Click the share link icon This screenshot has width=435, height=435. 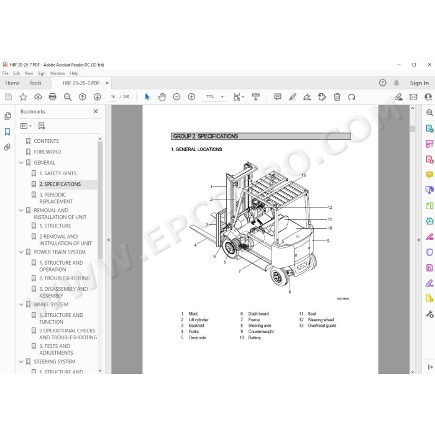[399, 97]
